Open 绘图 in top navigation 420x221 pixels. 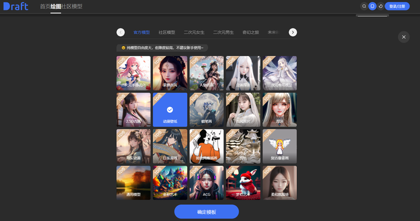(56, 6)
